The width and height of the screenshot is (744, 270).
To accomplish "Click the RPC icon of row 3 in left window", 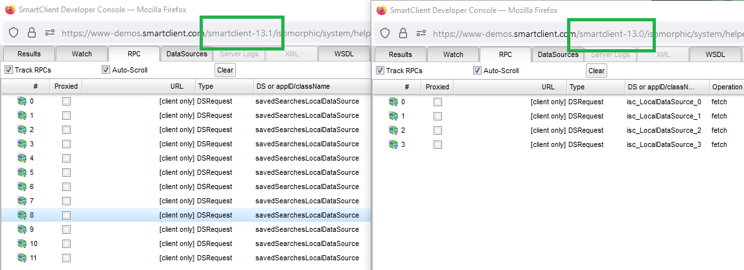I will pos(22,144).
